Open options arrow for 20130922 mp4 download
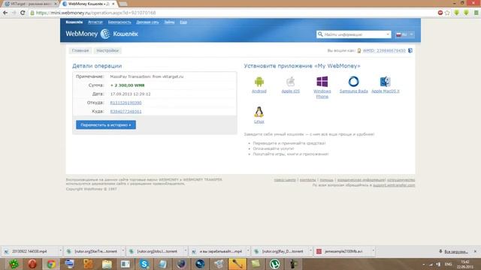The width and height of the screenshot is (481, 270). tap(60, 251)
